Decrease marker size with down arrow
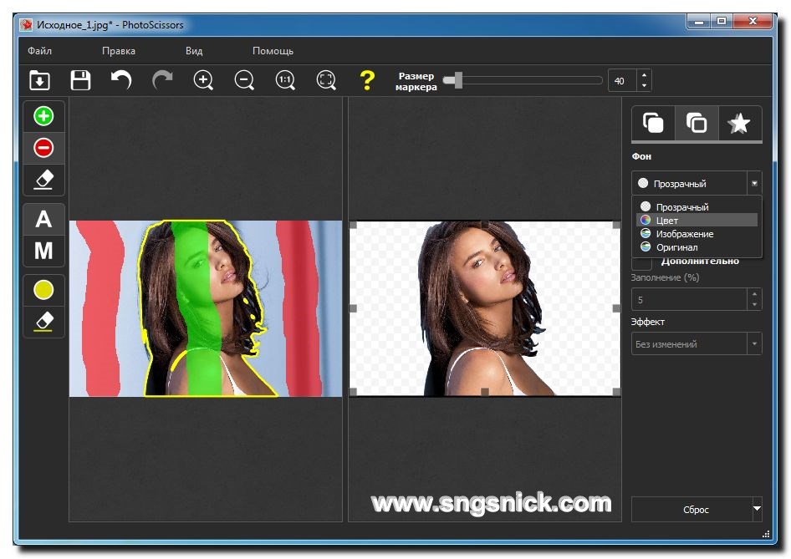Image resolution: width=791 pixels, height=559 pixels. (644, 86)
